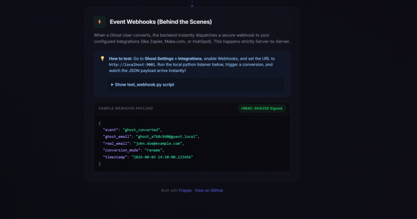Click the "john.doe@example.com" value
This screenshot has height=219, width=417.
158,143
